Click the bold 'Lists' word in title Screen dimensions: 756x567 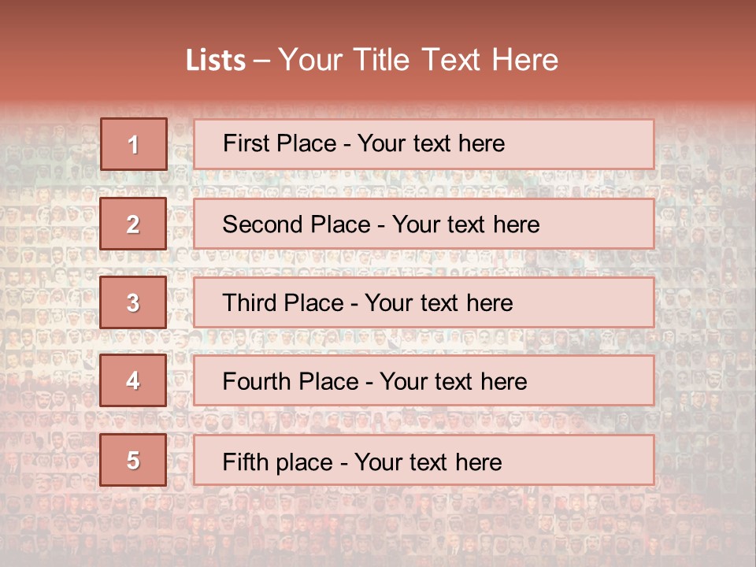click(x=216, y=61)
